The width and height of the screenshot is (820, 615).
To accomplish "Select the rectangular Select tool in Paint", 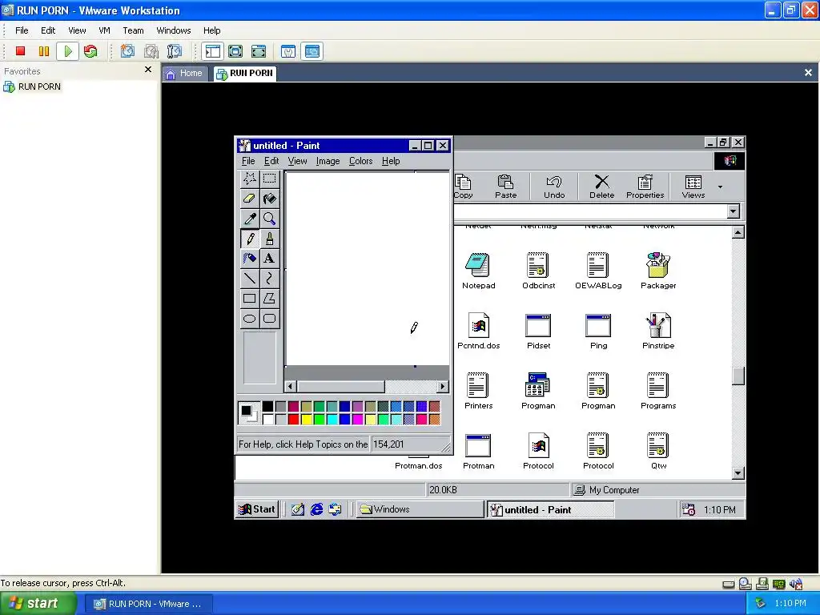I will 269,179.
